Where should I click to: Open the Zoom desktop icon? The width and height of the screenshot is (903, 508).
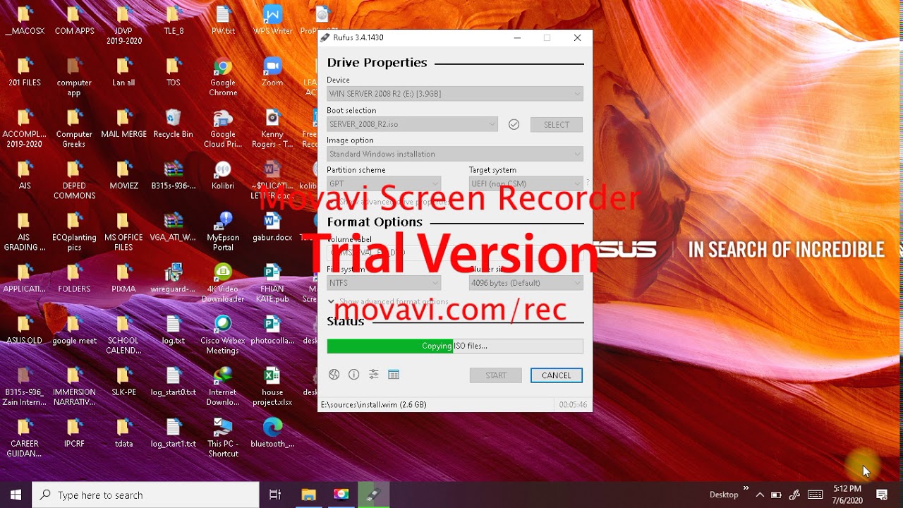point(272,73)
